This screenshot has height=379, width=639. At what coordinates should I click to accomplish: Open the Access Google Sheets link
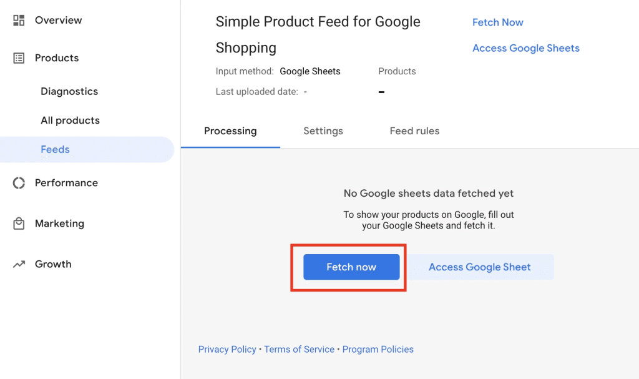click(x=525, y=48)
